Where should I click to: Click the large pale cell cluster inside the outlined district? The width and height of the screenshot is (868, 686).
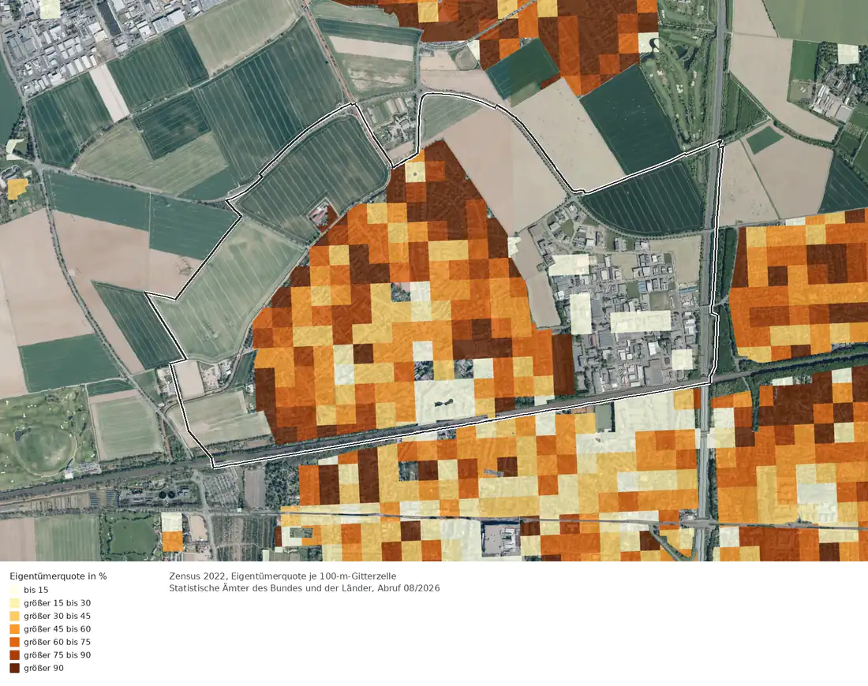[x=444, y=400]
